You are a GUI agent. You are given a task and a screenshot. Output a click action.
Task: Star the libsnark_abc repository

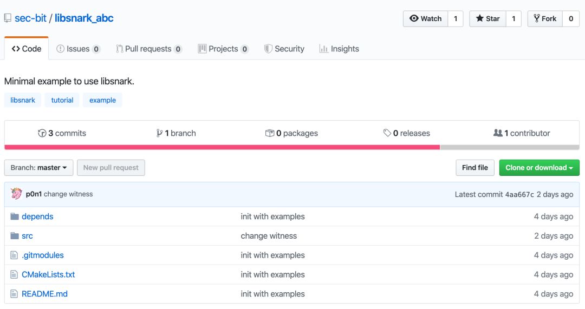[x=487, y=18]
